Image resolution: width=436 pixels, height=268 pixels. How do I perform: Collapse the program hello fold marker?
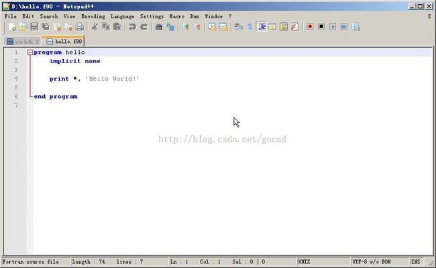(30, 52)
